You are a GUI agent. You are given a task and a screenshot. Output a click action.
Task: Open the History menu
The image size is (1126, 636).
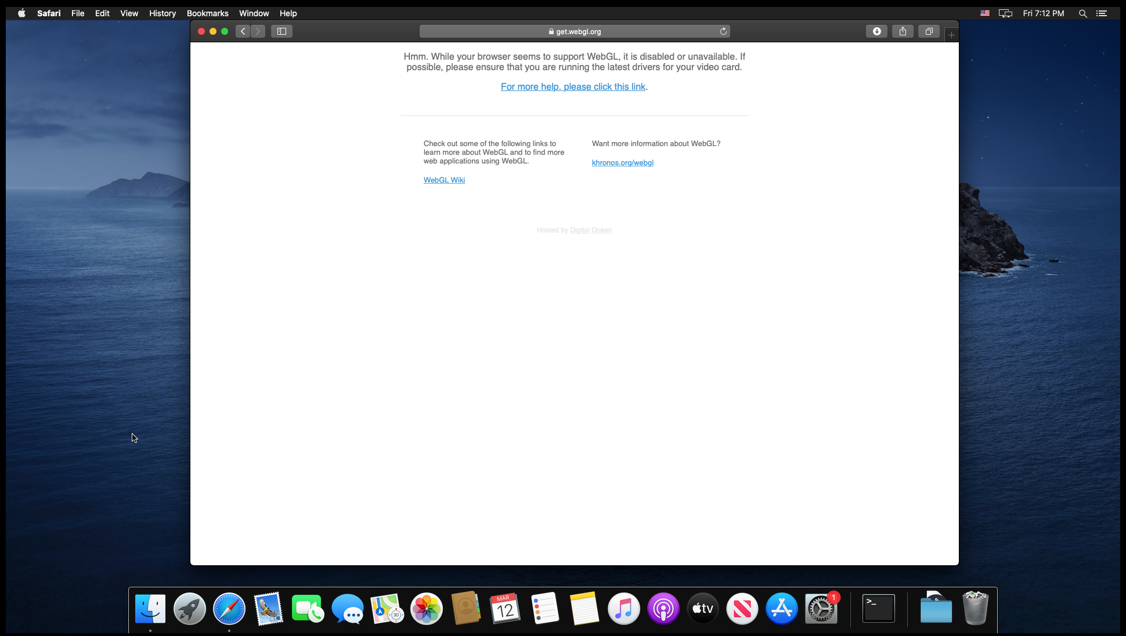pyautogui.click(x=162, y=13)
